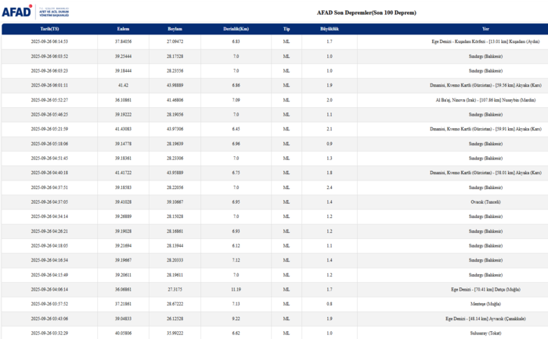
Task: Click the Yer column header
Action: click(485, 29)
